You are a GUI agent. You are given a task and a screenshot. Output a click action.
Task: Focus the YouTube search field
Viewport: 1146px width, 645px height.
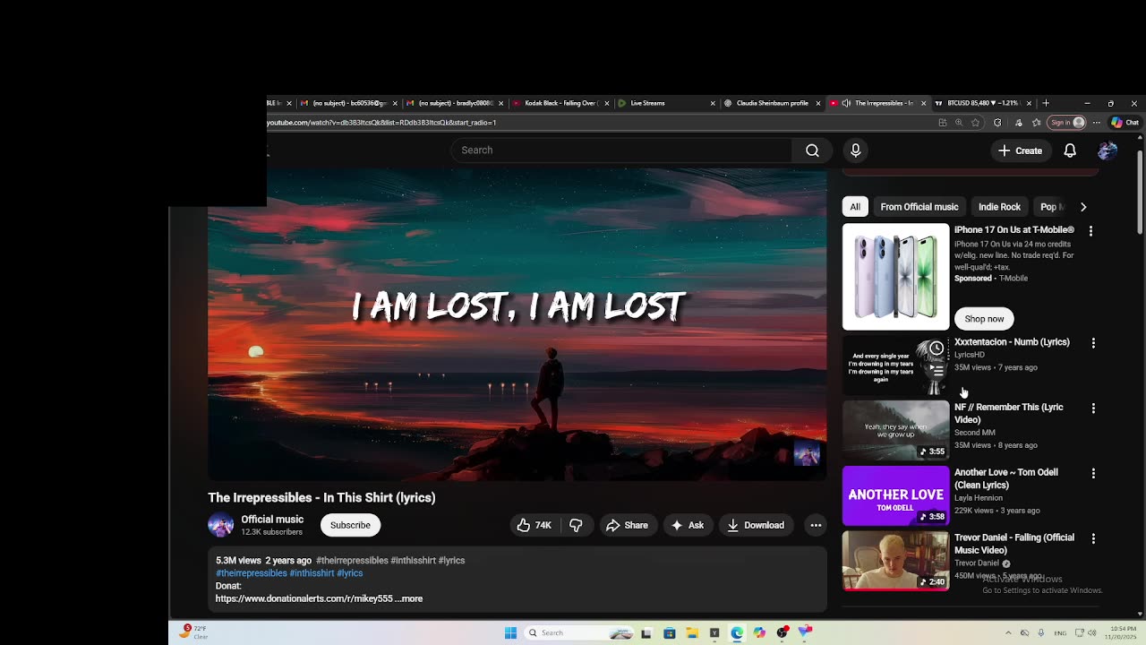point(621,150)
